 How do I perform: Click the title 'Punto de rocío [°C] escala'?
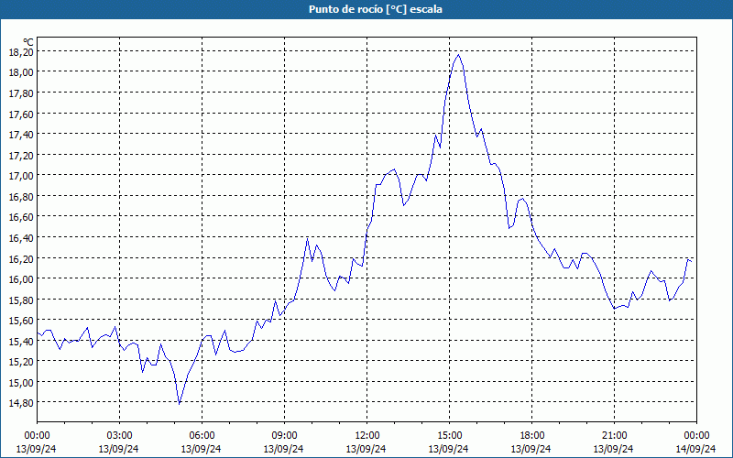(x=376, y=9)
